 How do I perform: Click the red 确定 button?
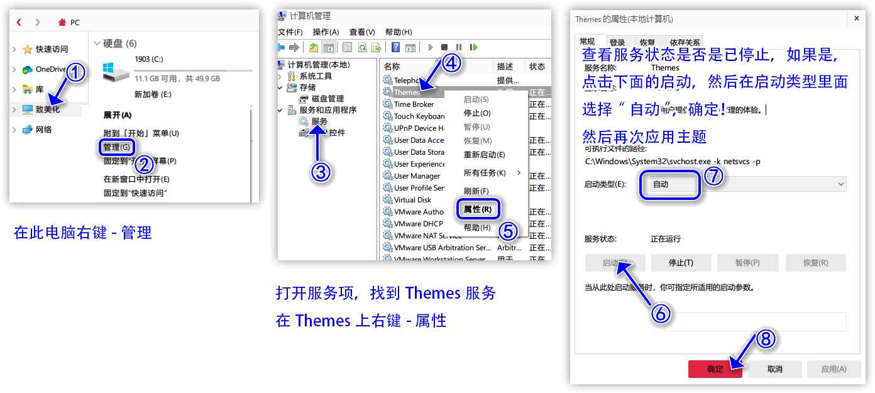pyautogui.click(x=715, y=369)
